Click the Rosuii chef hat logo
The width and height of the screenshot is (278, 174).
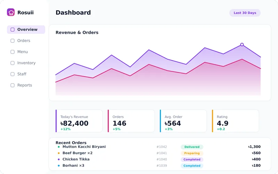(x=11, y=12)
